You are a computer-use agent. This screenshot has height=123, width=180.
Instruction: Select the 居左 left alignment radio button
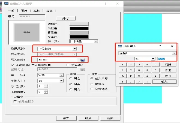click(71, 78)
